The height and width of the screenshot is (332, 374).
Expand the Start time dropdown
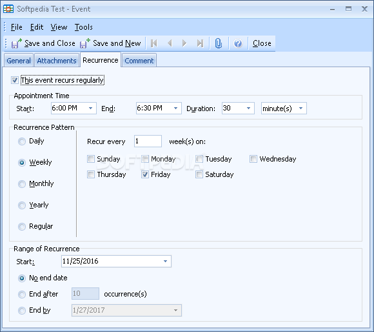pos(91,109)
